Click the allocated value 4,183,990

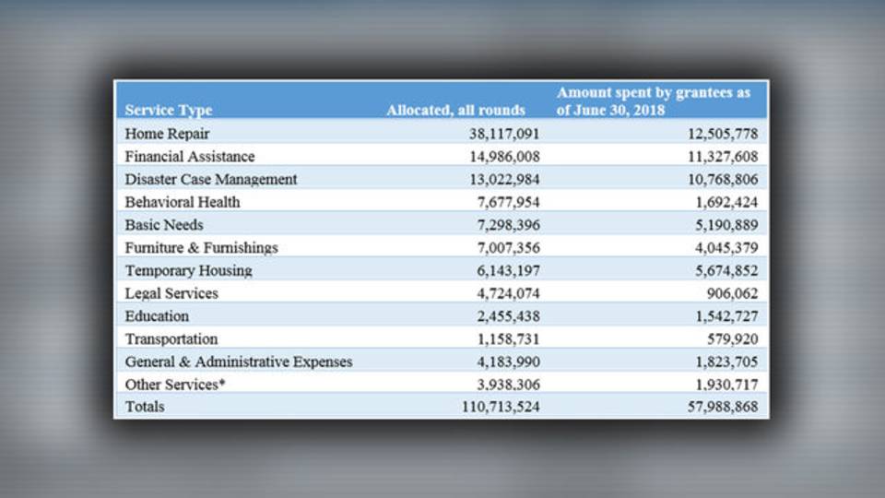[508, 362]
